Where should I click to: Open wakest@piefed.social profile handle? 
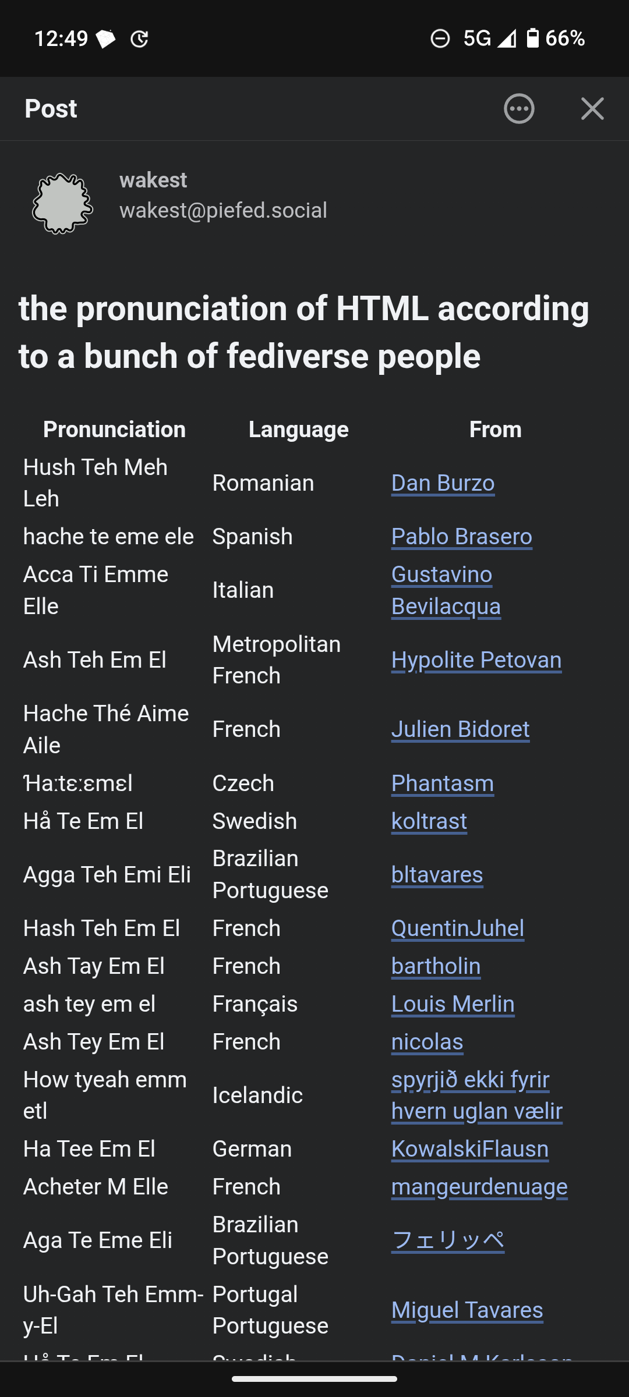click(224, 210)
